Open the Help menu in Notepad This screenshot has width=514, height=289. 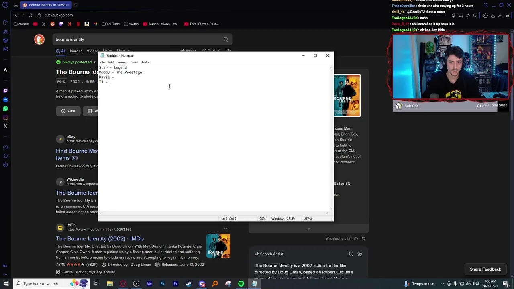click(145, 62)
